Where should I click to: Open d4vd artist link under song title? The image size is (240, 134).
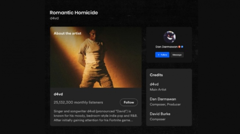coord(54,18)
